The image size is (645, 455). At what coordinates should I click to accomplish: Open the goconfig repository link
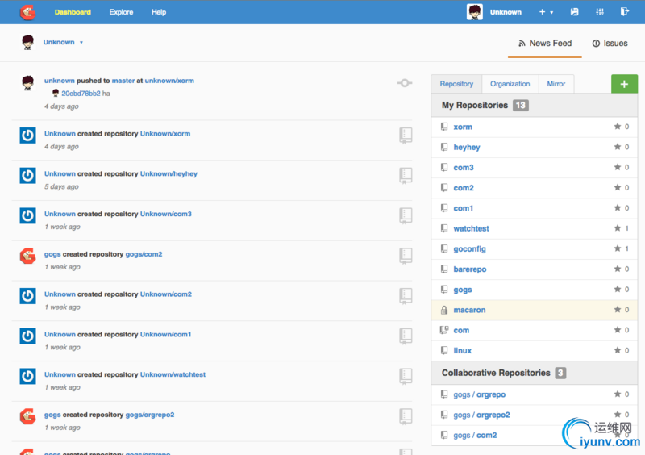coord(469,248)
